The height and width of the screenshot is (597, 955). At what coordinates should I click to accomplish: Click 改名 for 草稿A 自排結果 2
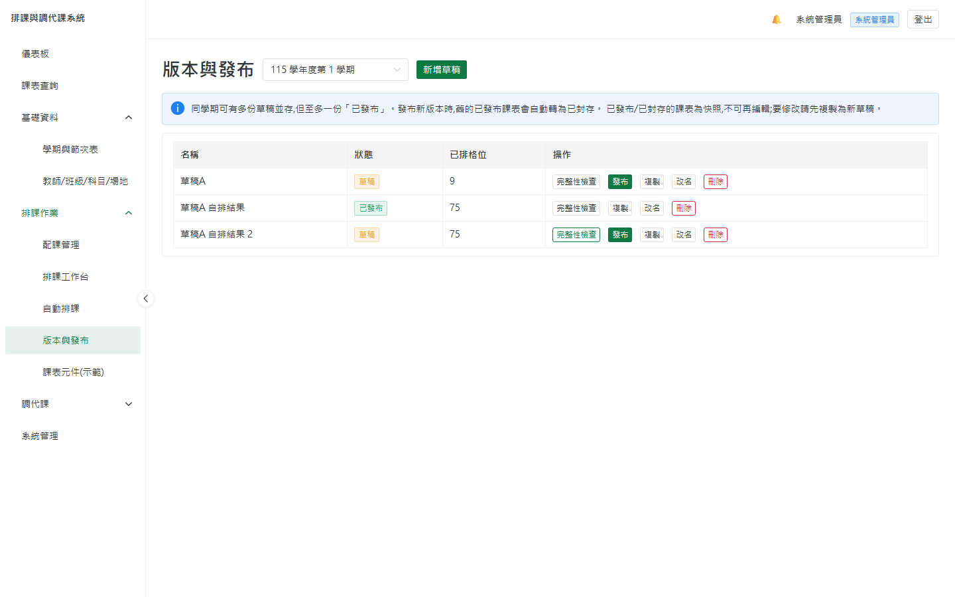pyautogui.click(x=684, y=235)
